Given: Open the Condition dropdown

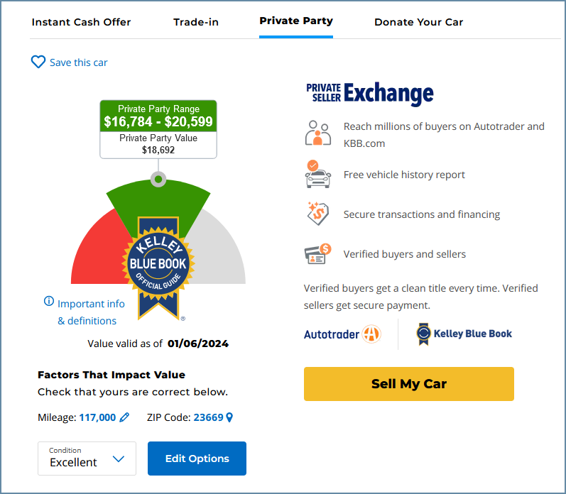Looking at the screenshot, I should tap(87, 459).
